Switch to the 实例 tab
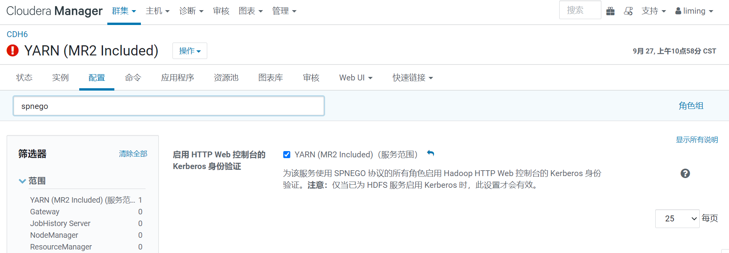The image size is (729, 253). click(x=60, y=78)
